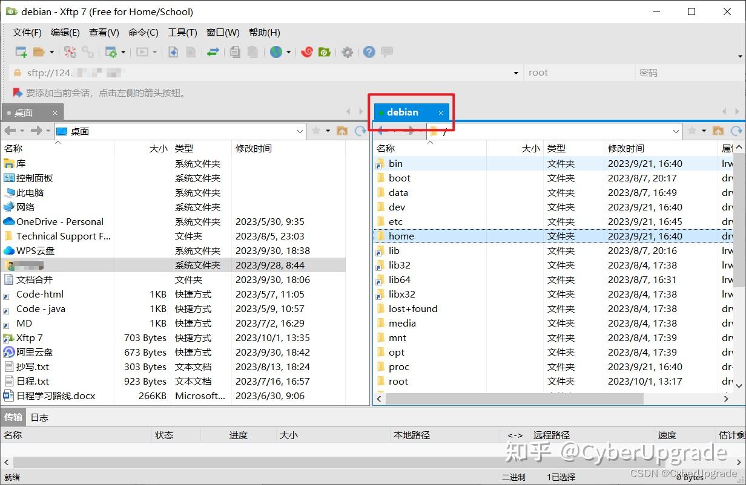Open session properties via gear icon
The height and width of the screenshot is (485, 746).
coord(112,52)
